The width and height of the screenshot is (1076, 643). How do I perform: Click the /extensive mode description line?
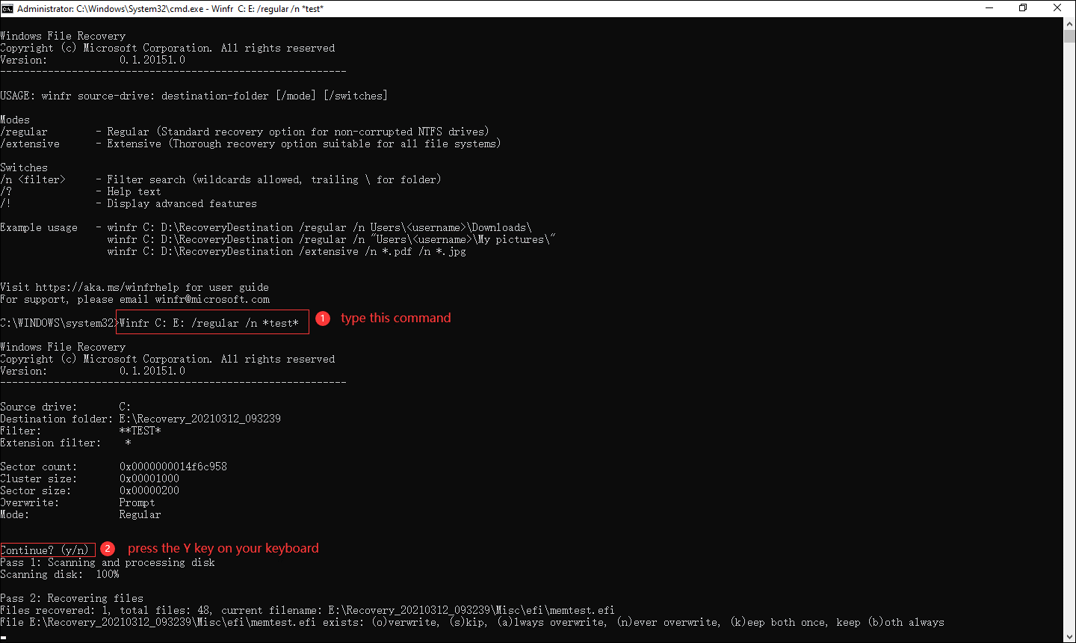click(250, 144)
